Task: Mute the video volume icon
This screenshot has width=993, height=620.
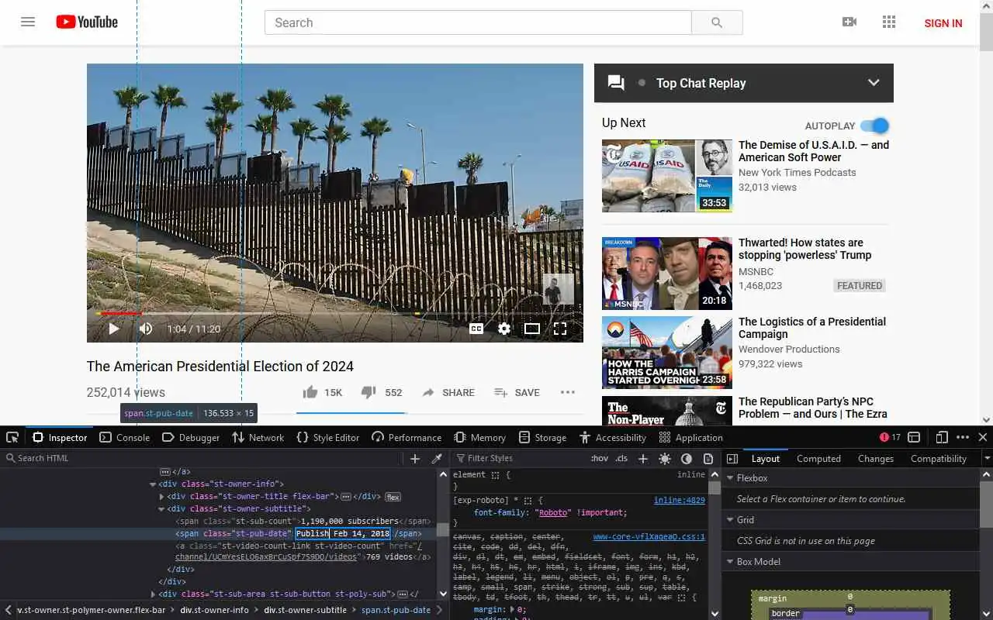Action: (x=146, y=329)
